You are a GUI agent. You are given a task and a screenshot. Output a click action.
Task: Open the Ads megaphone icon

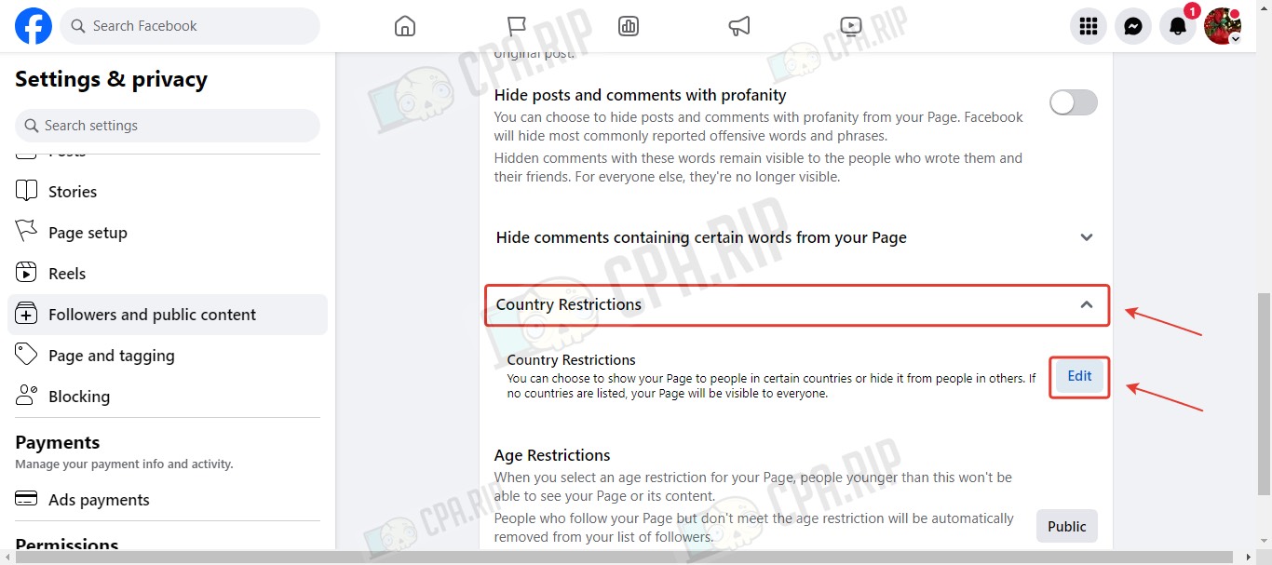point(739,26)
